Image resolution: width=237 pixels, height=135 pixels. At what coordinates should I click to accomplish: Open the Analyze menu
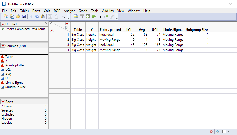[69, 11]
